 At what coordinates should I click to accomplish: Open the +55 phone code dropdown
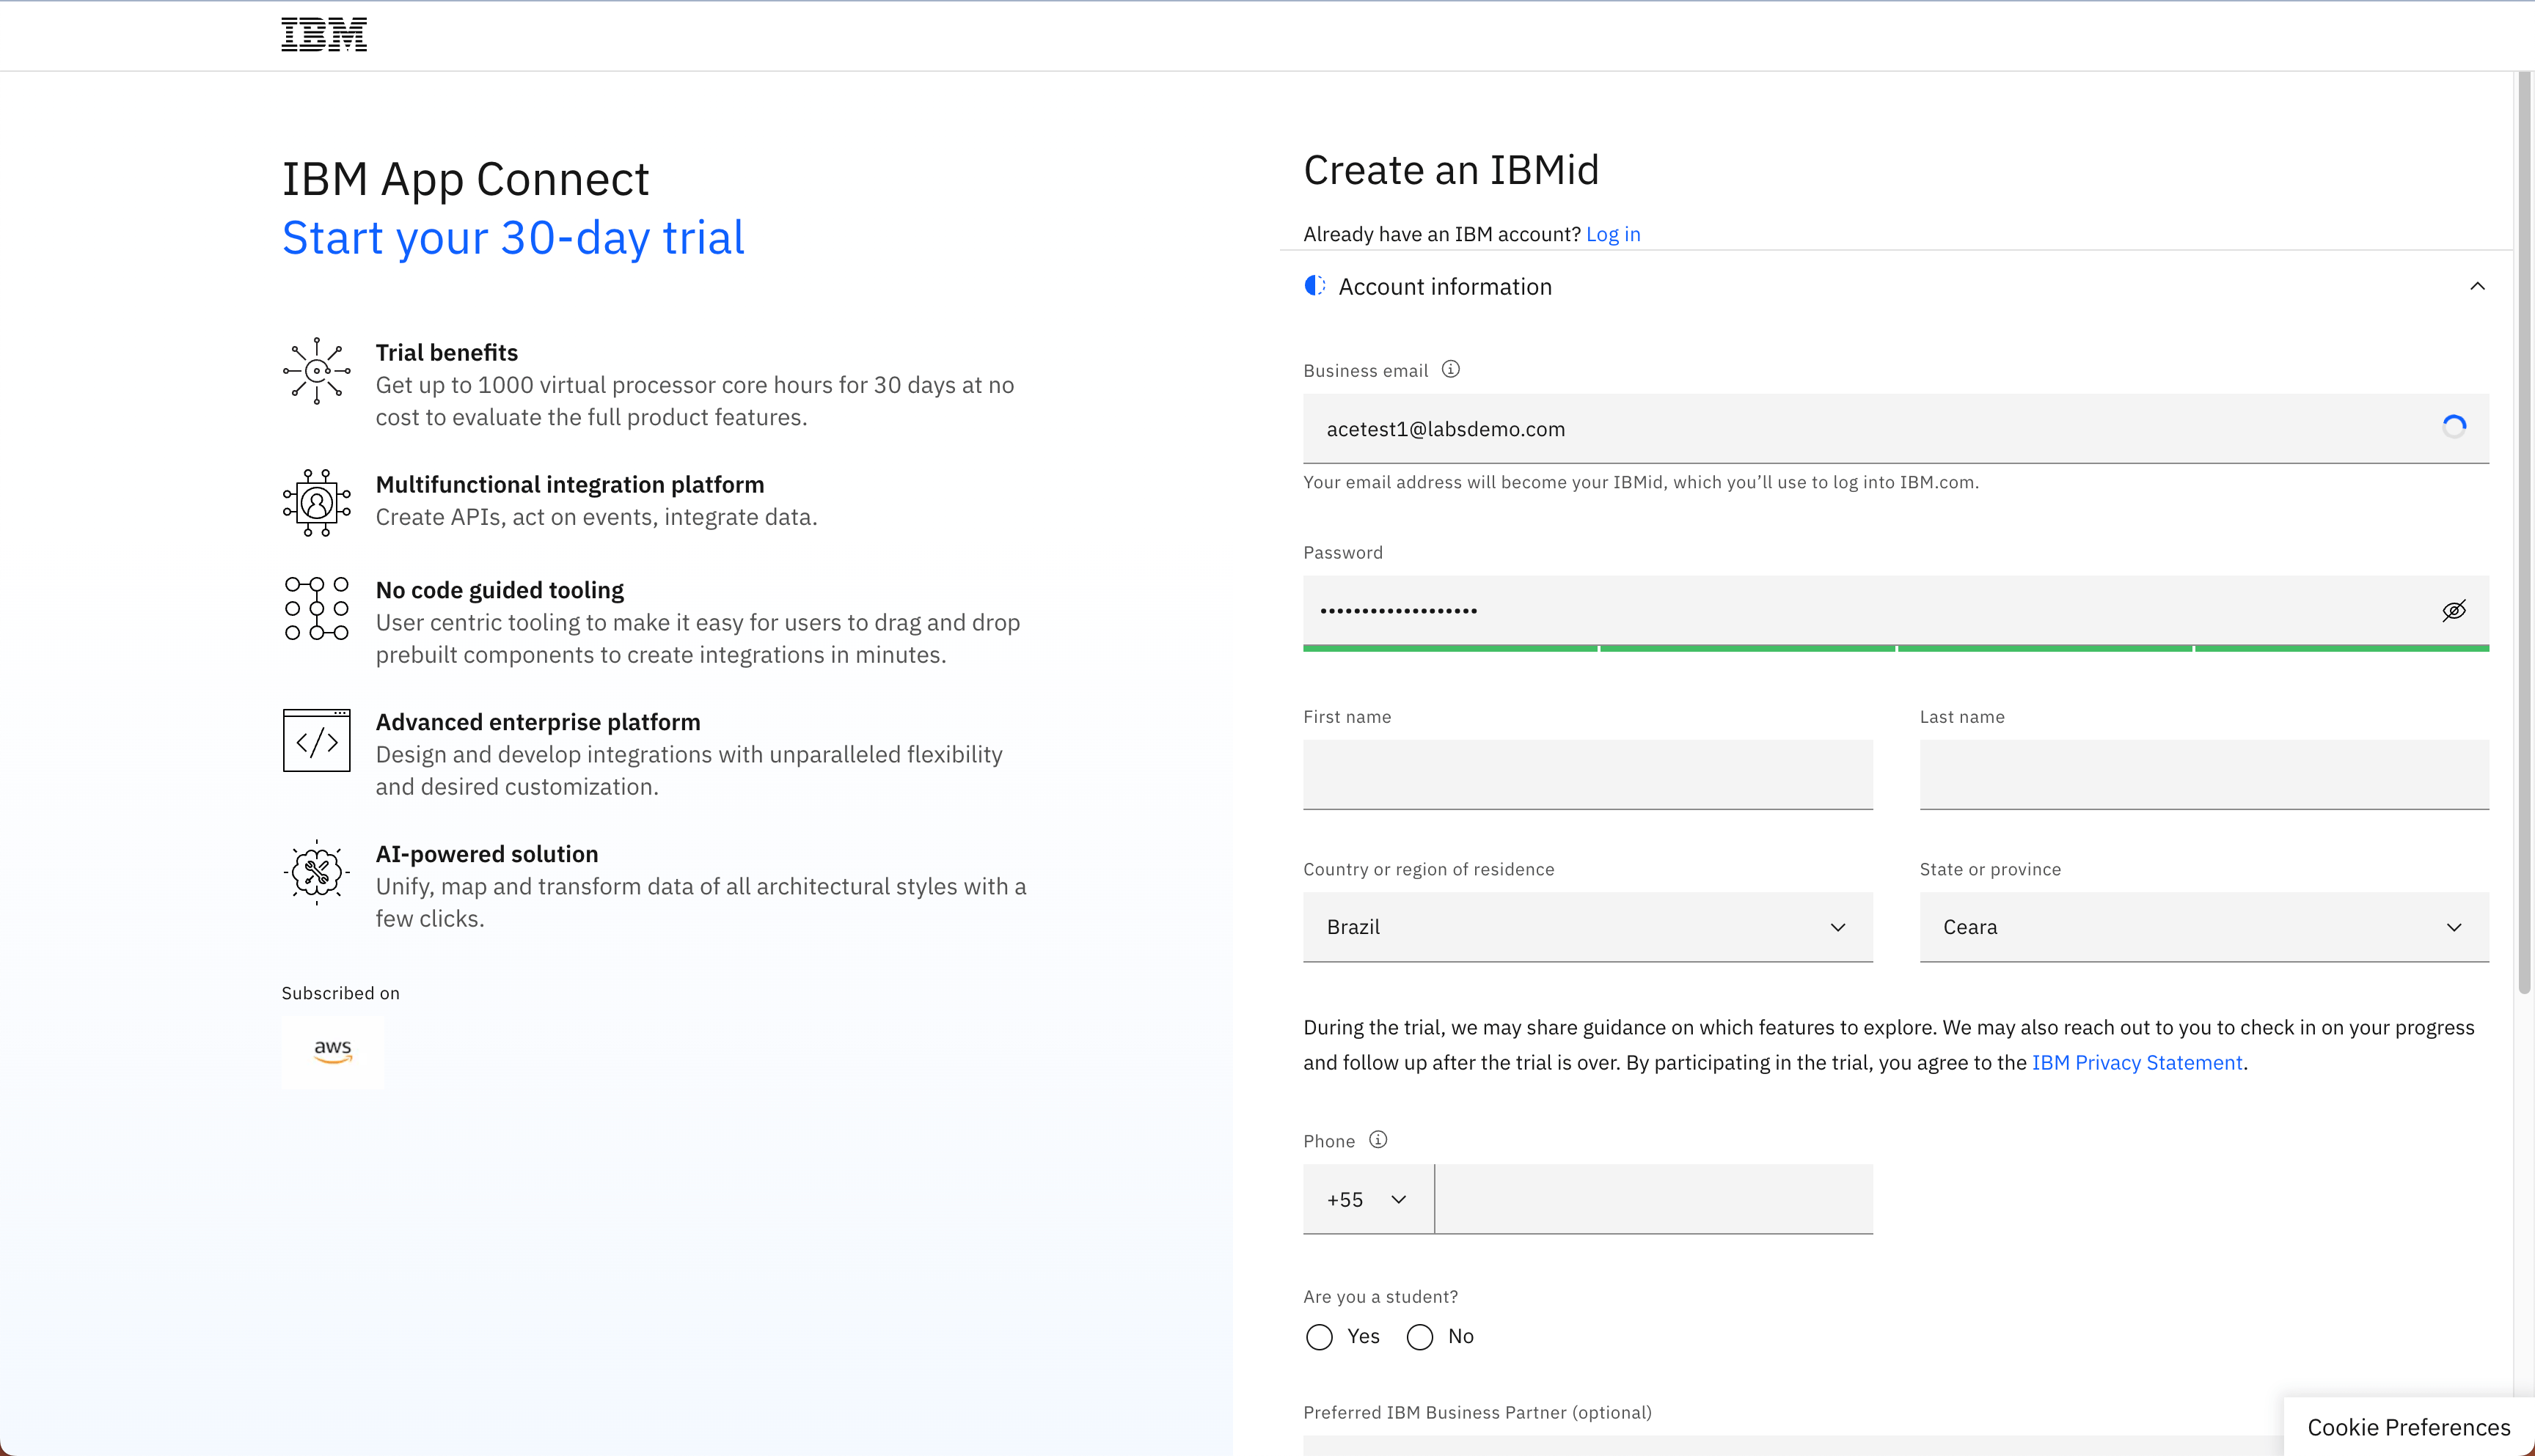click(x=1367, y=1199)
